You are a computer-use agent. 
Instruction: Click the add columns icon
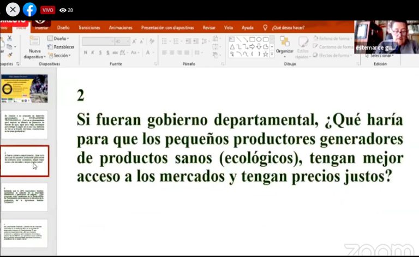(x=198, y=52)
